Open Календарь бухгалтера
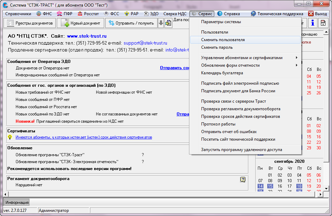332x216 pixels. [x=245, y=73]
